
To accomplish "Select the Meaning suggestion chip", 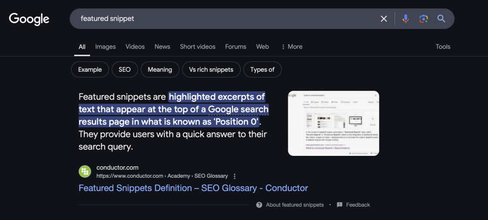I will [160, 69].
